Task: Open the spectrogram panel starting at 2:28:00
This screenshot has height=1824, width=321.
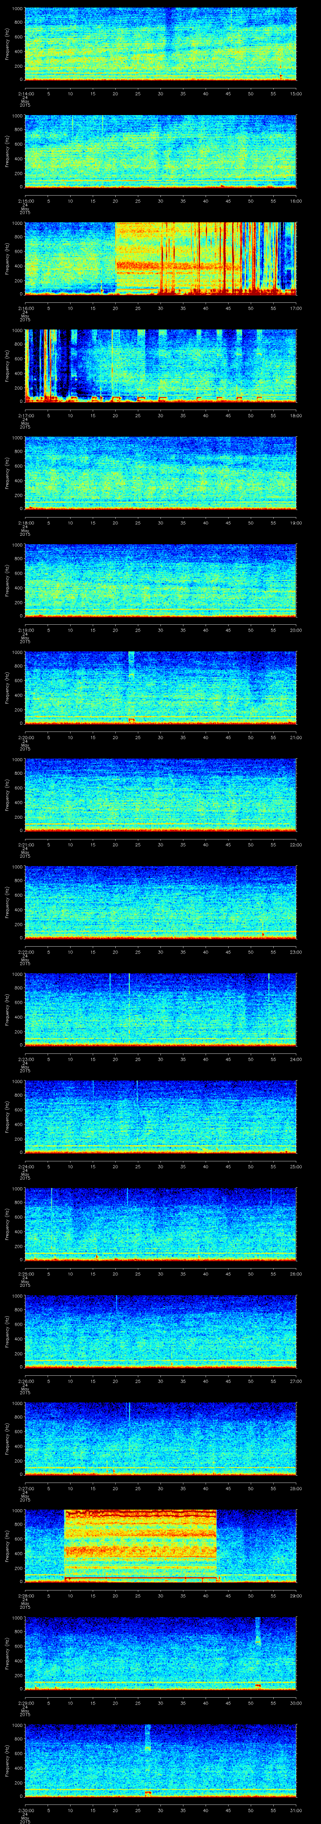Action: pos(161,1546)
